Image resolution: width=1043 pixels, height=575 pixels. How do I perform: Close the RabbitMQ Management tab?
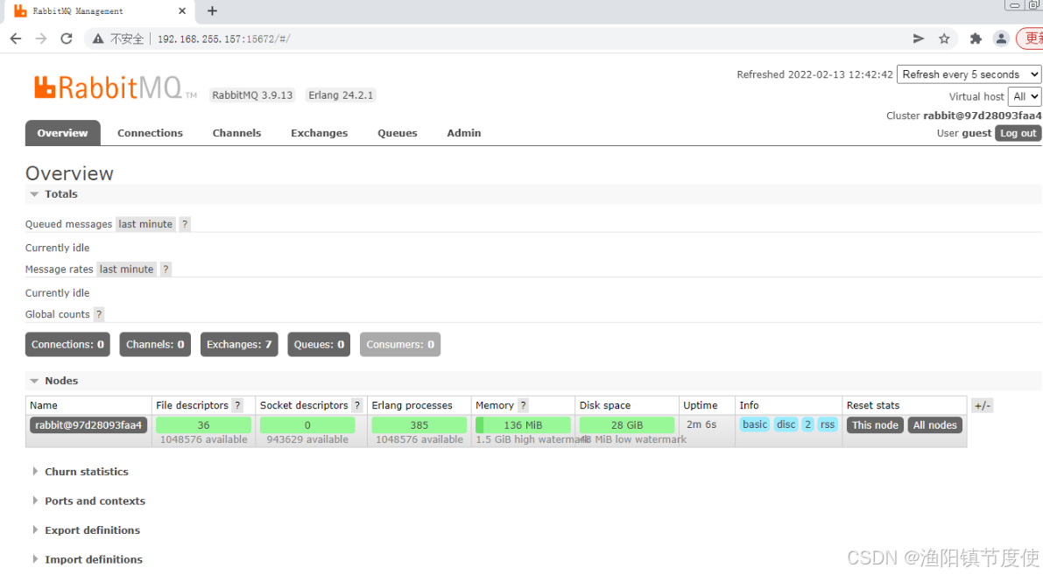click(x=181, y=11)
